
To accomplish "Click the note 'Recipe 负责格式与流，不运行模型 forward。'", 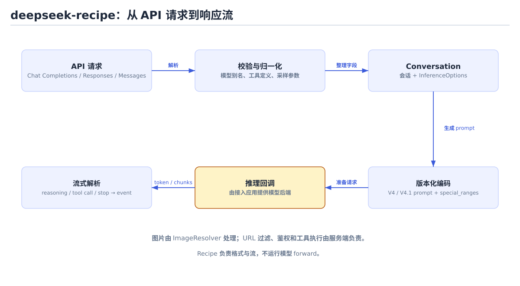I will point(260,253).
